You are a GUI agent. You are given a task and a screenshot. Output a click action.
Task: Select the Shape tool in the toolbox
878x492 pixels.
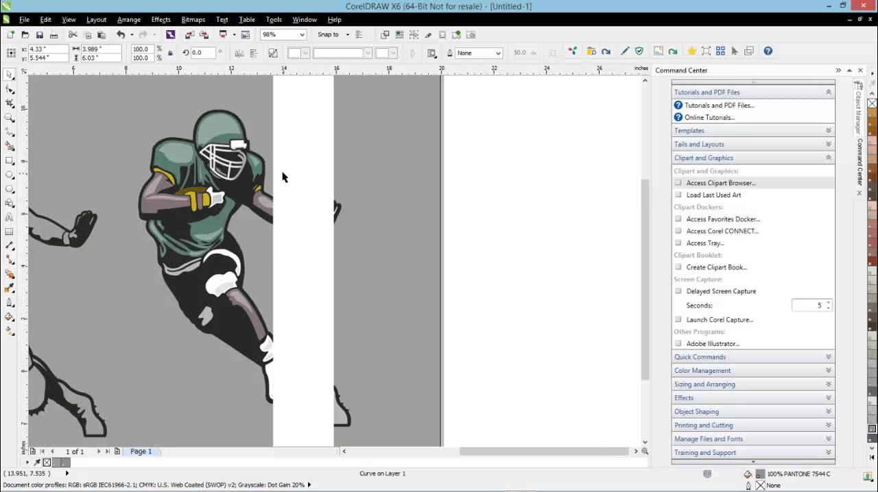click(10, 89)
